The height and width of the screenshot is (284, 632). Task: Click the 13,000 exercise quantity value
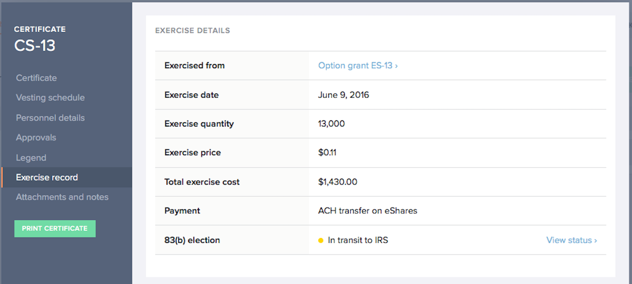pos(331,124)
